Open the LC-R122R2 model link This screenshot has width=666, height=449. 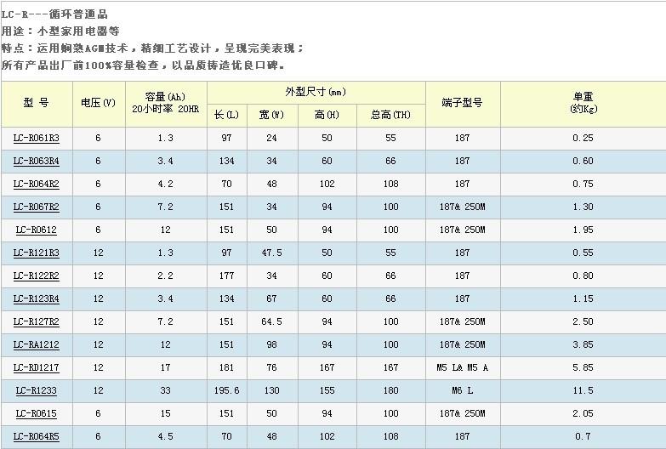36,276
